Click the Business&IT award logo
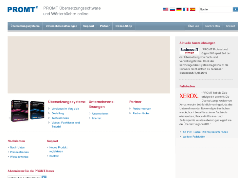 click(x=189, y=51)
